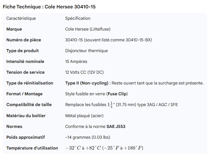Screen dimensions: 210x154
Task: Click the Température d'utilisation label
Action: pos(32,148)
